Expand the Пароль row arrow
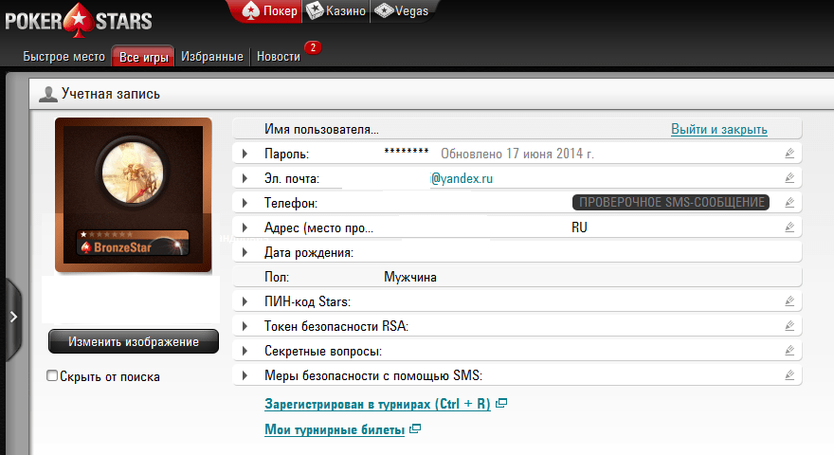The width and height of the screenshot is (834, 455). [x=245, y=154]
